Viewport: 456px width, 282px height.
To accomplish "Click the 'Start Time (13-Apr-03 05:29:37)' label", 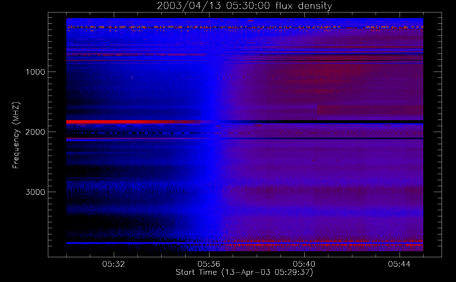I will click(244, 272).
